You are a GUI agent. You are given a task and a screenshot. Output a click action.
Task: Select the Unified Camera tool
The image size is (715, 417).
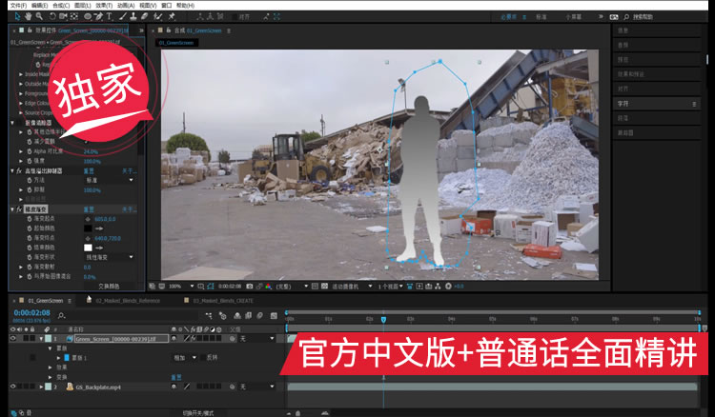pyautogui.click(x=63, y=16)
